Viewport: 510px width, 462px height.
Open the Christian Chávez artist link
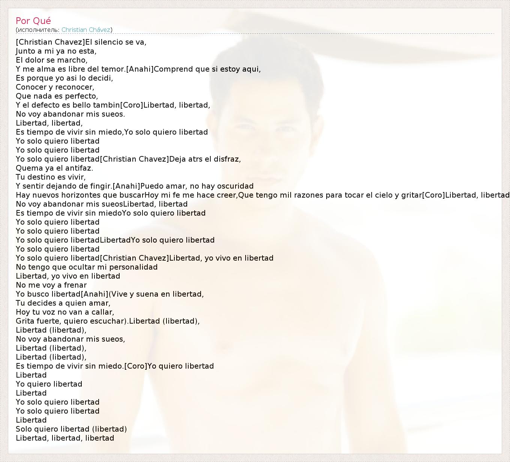[x=86, y=30]
